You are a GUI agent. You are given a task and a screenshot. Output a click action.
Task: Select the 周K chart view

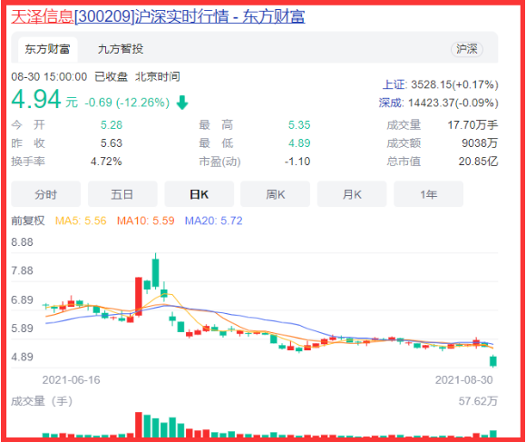pos(276,194)
